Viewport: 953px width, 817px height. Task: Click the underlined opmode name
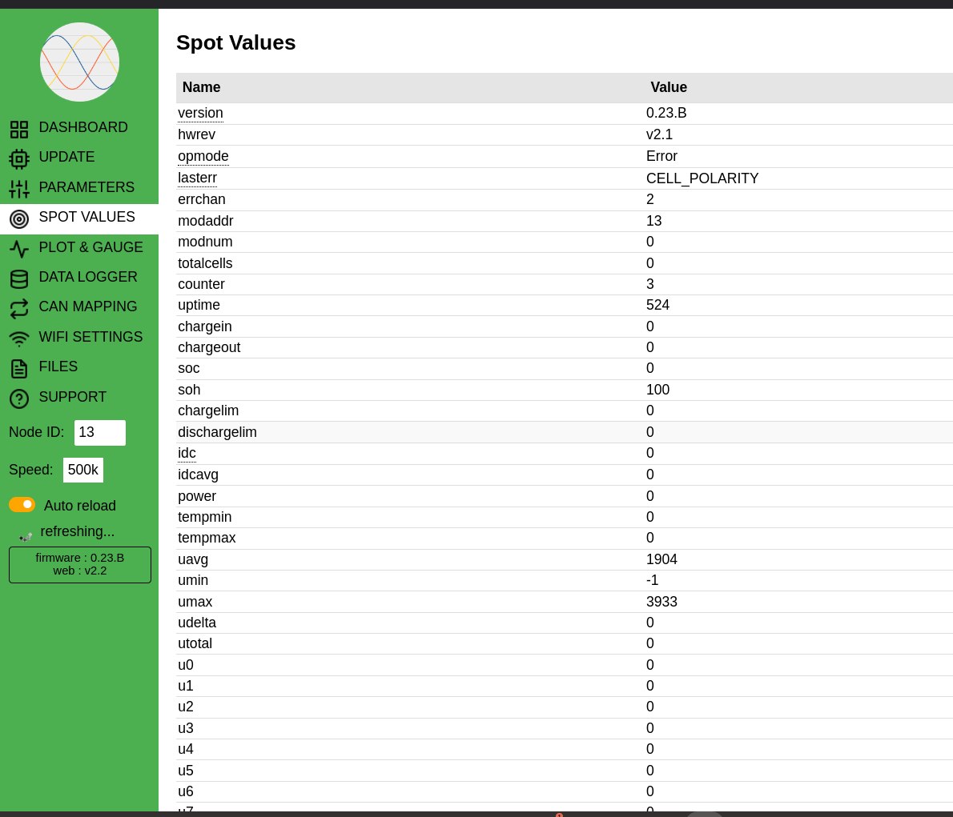203,156
